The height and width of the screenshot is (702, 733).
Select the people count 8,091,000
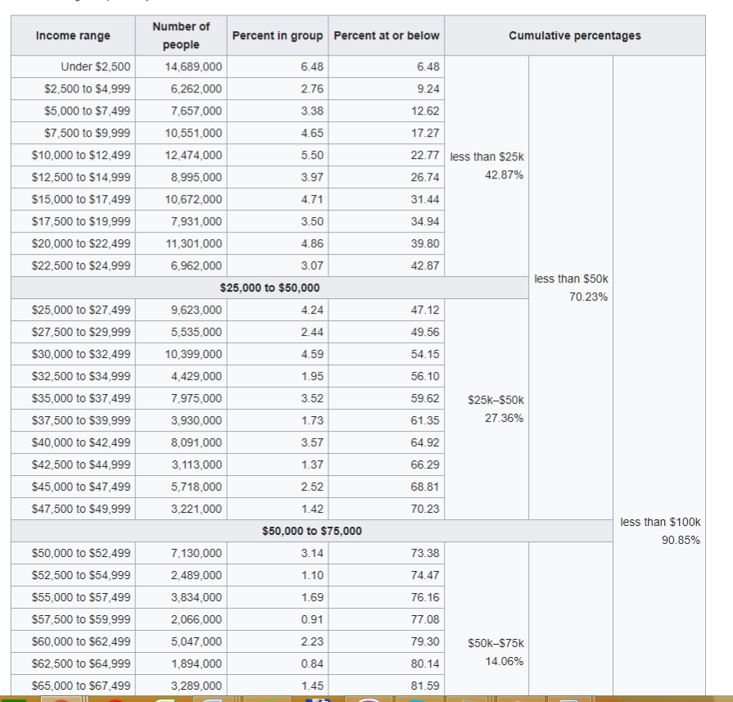[196, 442]
